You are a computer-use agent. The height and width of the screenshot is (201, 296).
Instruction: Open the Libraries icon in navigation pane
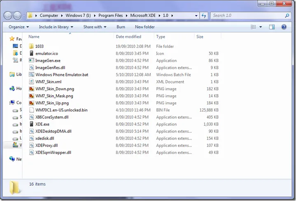(12, 74)
